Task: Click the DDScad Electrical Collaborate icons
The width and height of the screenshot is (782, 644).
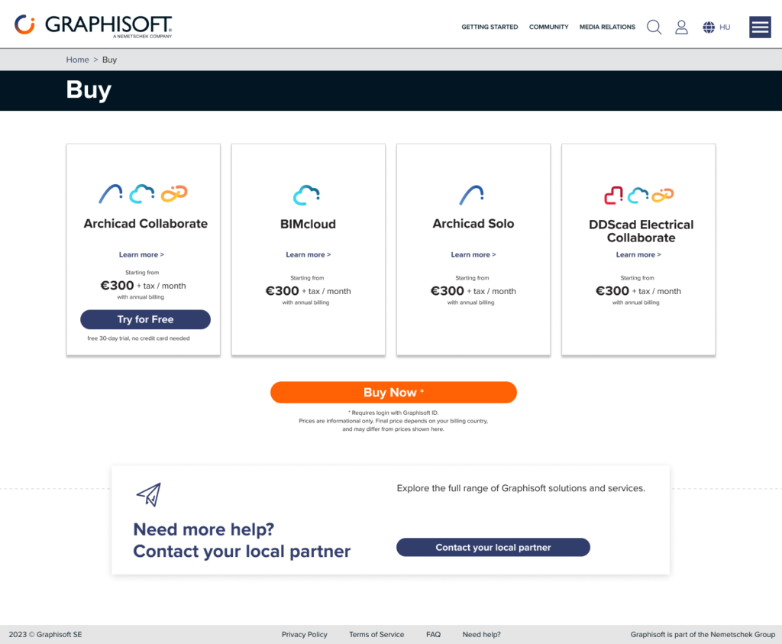Action: pos(638,196)
